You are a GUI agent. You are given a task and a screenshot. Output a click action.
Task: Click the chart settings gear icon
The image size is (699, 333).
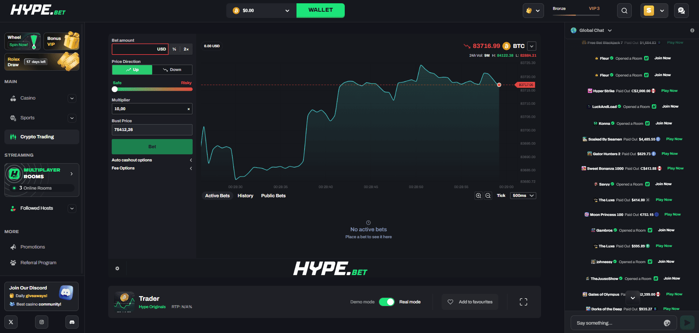117,268
